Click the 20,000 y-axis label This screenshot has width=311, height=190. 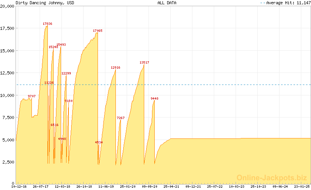click(x=7, y=7)
